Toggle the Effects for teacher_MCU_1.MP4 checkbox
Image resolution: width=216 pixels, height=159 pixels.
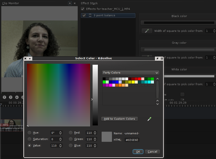83,8
